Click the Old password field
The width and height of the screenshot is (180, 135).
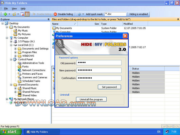click(x=99, y=63)
